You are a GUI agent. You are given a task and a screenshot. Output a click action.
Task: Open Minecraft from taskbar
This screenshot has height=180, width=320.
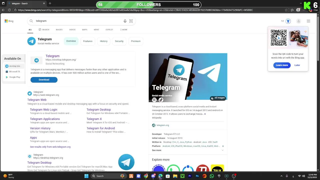pyautogui.click(x=182, y=176)
